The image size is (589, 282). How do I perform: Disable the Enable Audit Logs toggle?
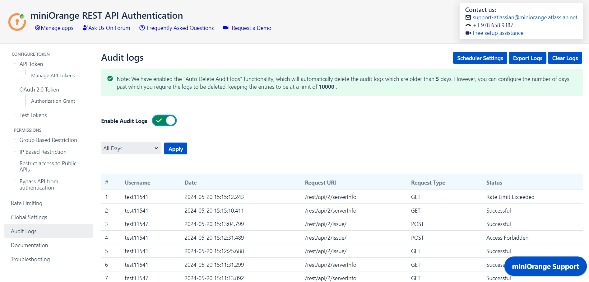[x=164, y=121]
